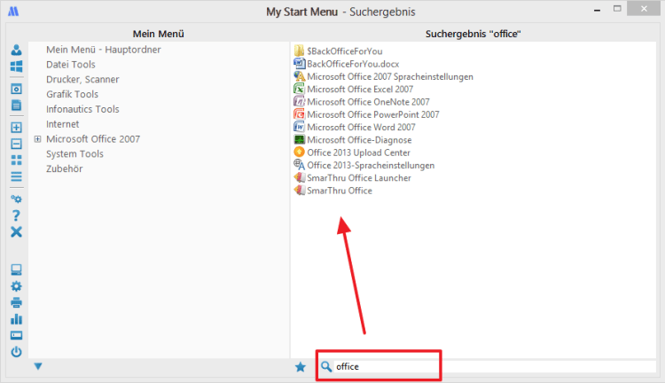Launch 'Microsoft Office OneNote 2007' result
This screenshot has height=383, width=665.
[x=368, y=102]
